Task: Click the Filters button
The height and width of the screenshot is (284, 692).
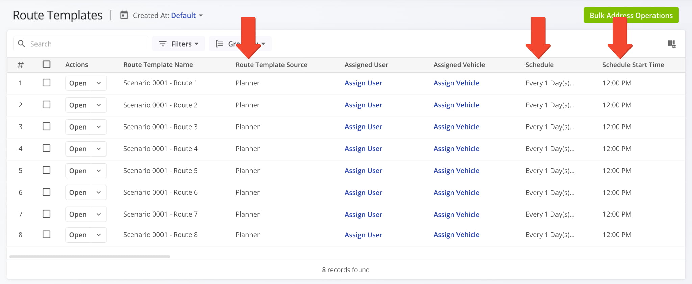Action: click(x=178, y=44)
